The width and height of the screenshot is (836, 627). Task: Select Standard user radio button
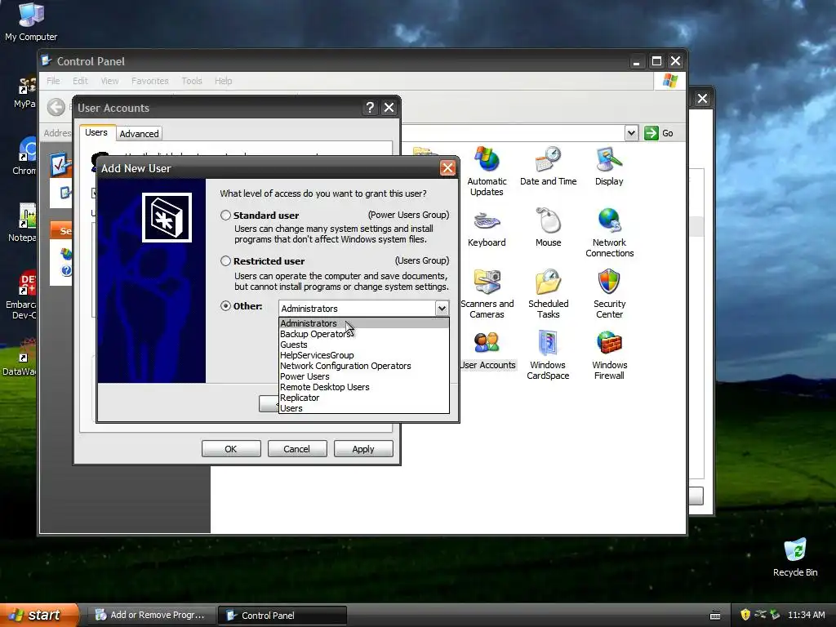pyautogui.click(x=225, y=215)
